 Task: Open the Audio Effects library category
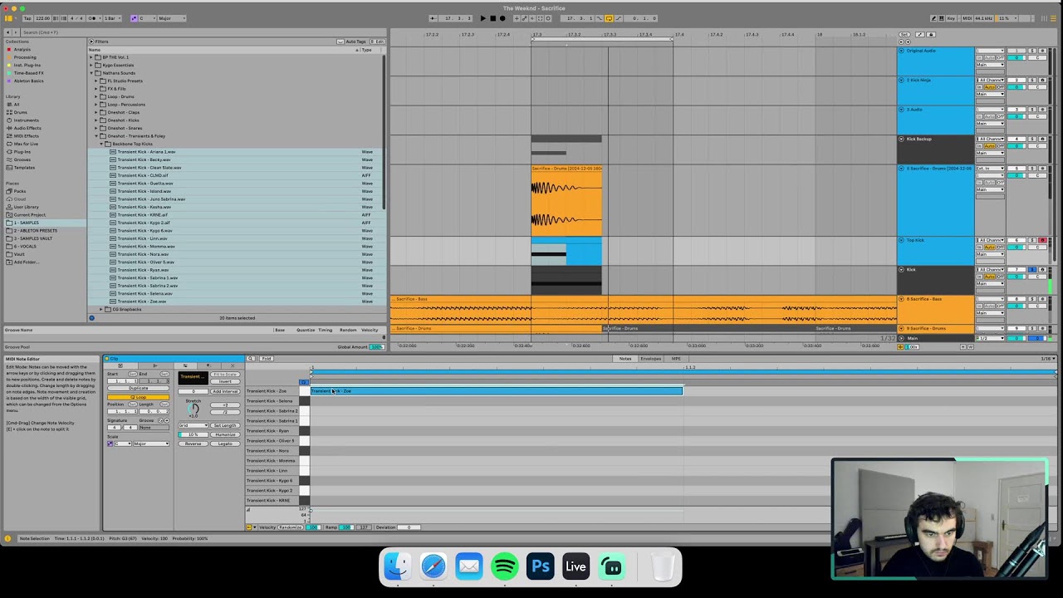[x=27, y=128]
